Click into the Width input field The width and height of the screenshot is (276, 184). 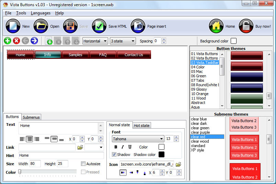[x=35, y=164]
